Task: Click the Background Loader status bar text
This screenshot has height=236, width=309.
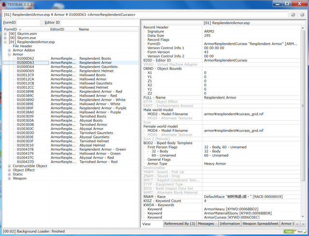Action: click(x=33, y=232)
